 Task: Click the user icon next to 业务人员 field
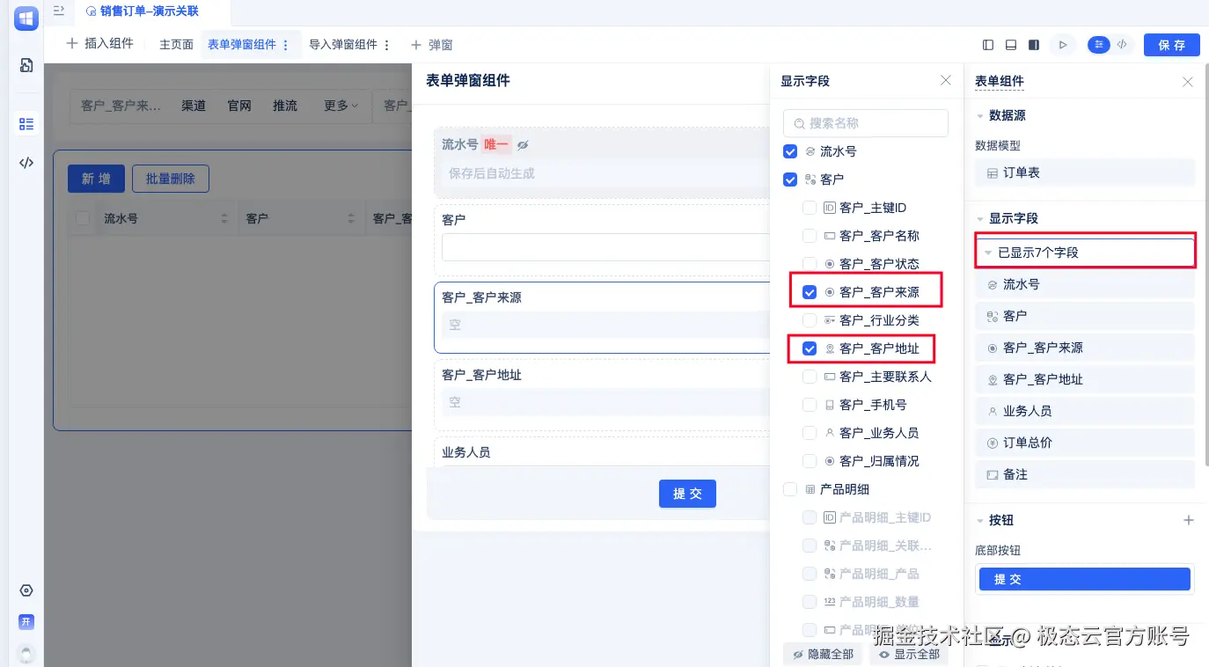[993, 411]
